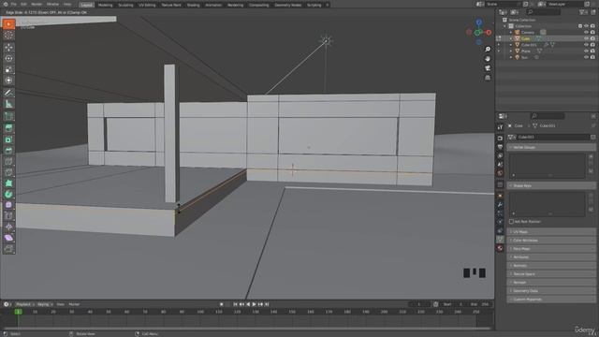Select the Scale tool

click(x=8, y=69)
